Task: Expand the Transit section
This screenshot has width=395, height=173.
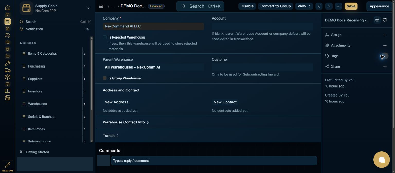Action: click(x=111, y=136)
